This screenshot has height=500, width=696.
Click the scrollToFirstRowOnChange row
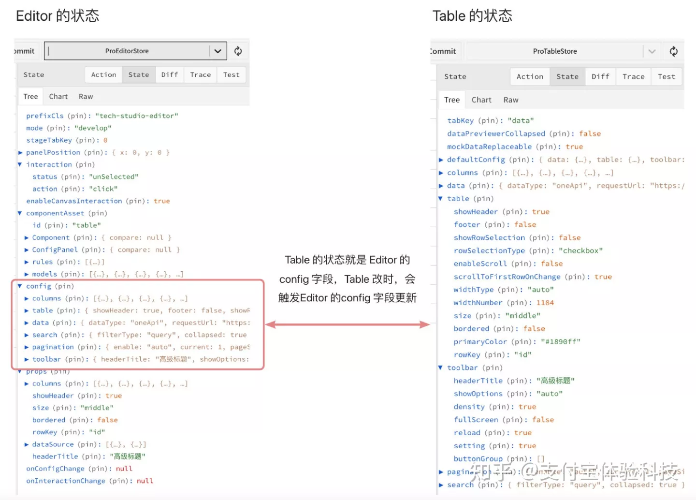click(533, 277)
